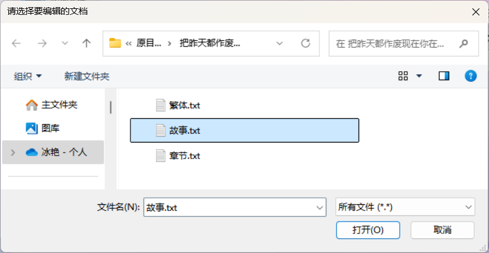Click 新建文件夹 in the toolbar
This screenshot has height=253, width=489.
(x=87, y=76)
